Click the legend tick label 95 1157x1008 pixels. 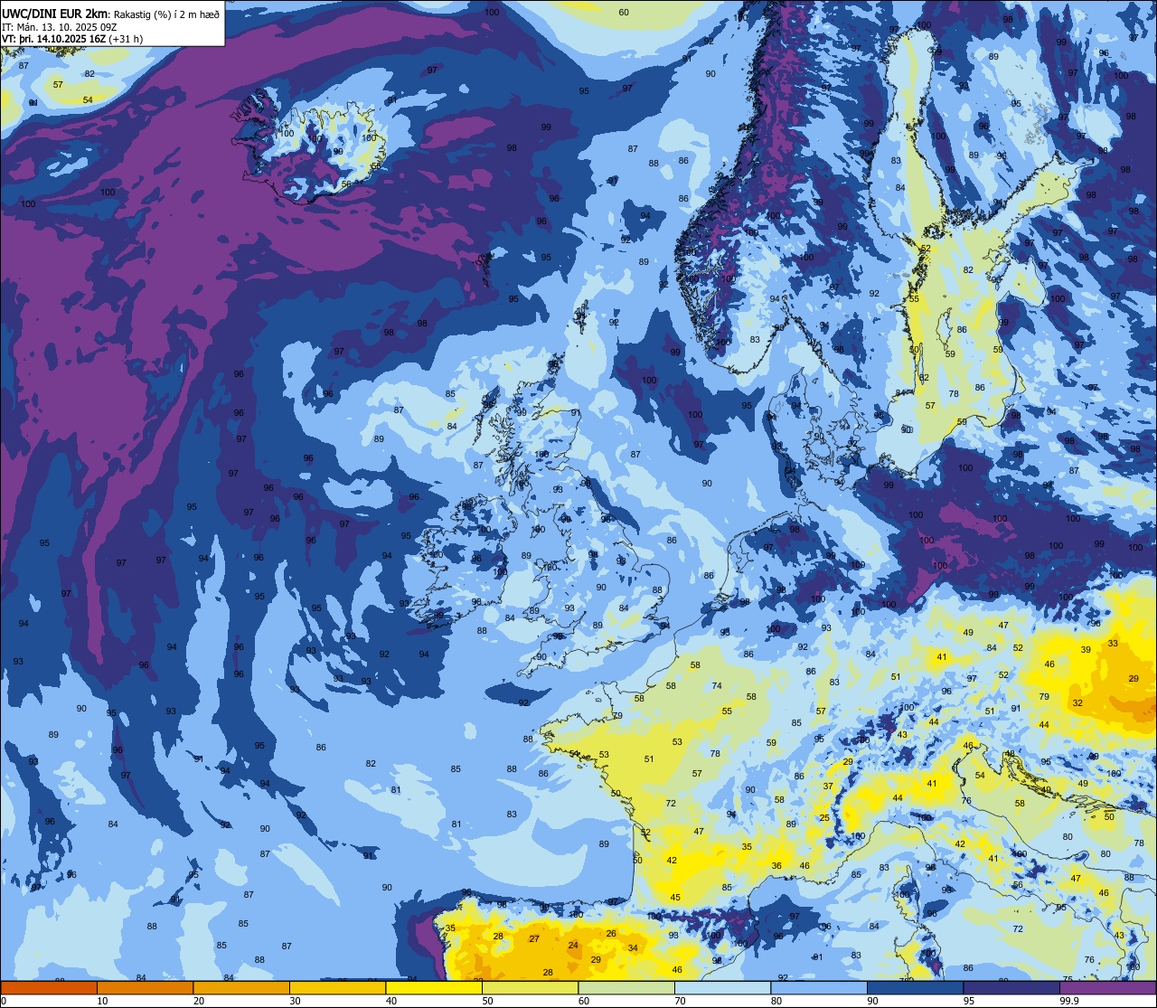(969, 1001)
